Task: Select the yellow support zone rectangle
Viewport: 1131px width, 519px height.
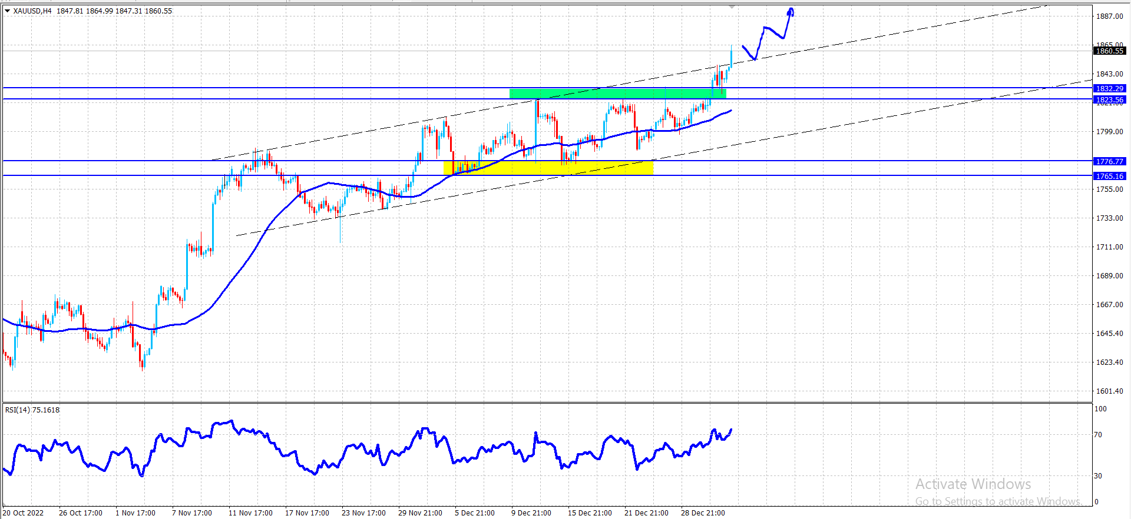Action: click(548, 168)
